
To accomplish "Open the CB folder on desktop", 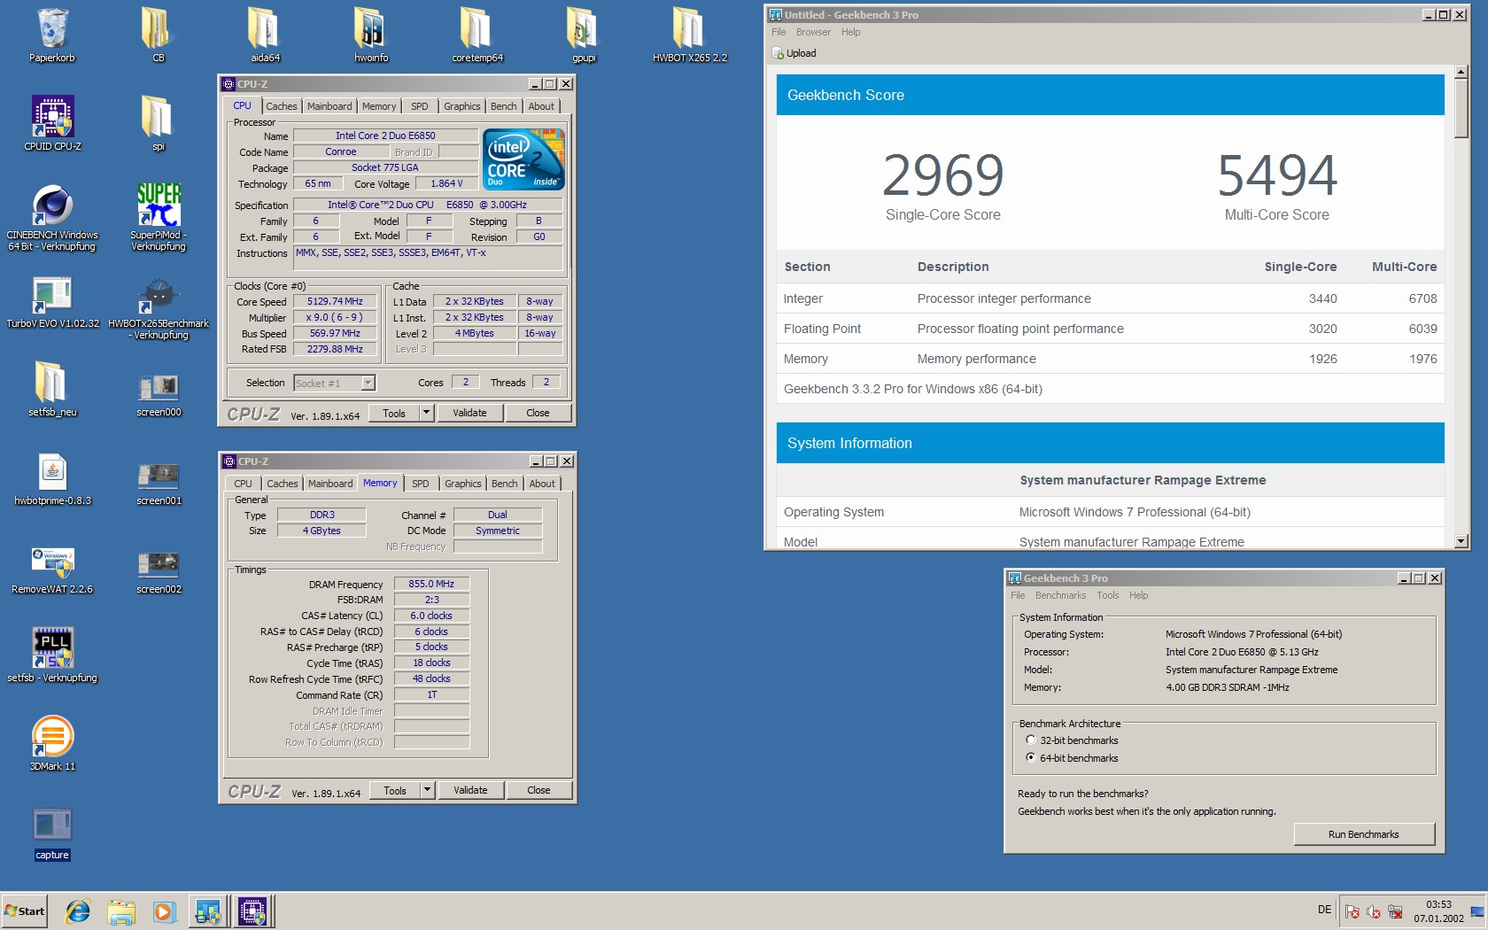I will pos(158,35).
